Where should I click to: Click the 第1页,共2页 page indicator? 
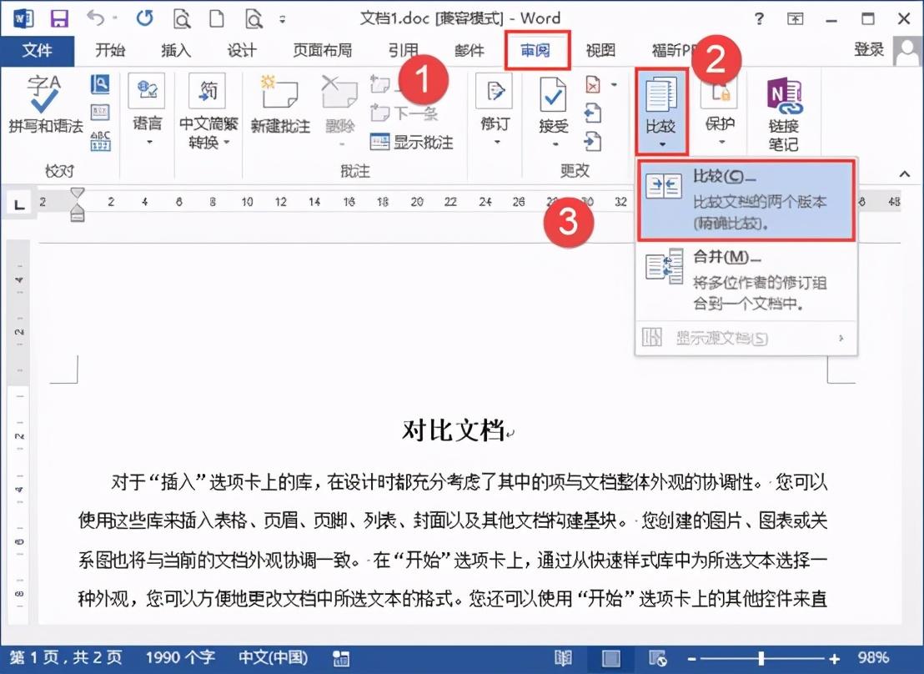point(65,657)
